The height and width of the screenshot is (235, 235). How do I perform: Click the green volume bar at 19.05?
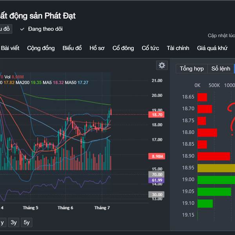(214, 192)
